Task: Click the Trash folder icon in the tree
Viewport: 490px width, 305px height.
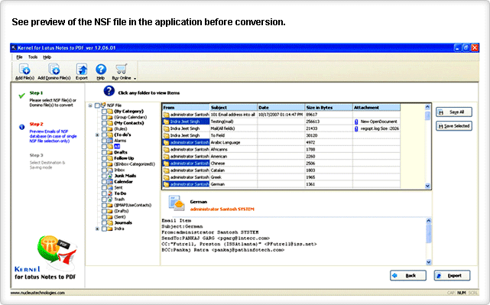Action: pyautogui.click(x=109, y=200)
